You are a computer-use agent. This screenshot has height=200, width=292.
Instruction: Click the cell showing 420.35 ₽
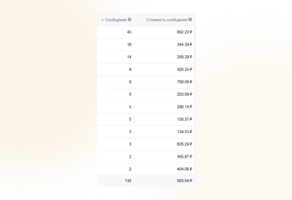point(184,69)
